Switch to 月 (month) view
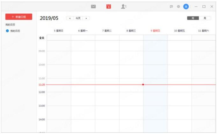 tap(205, 18)
